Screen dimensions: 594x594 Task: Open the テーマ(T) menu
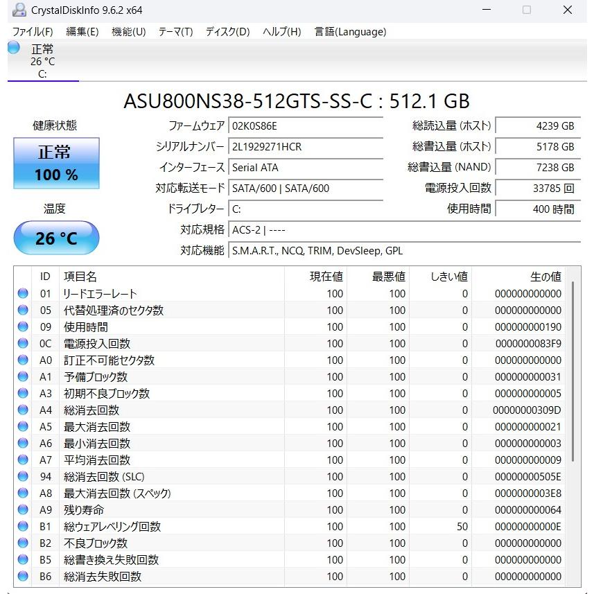[x=176, y=31]
